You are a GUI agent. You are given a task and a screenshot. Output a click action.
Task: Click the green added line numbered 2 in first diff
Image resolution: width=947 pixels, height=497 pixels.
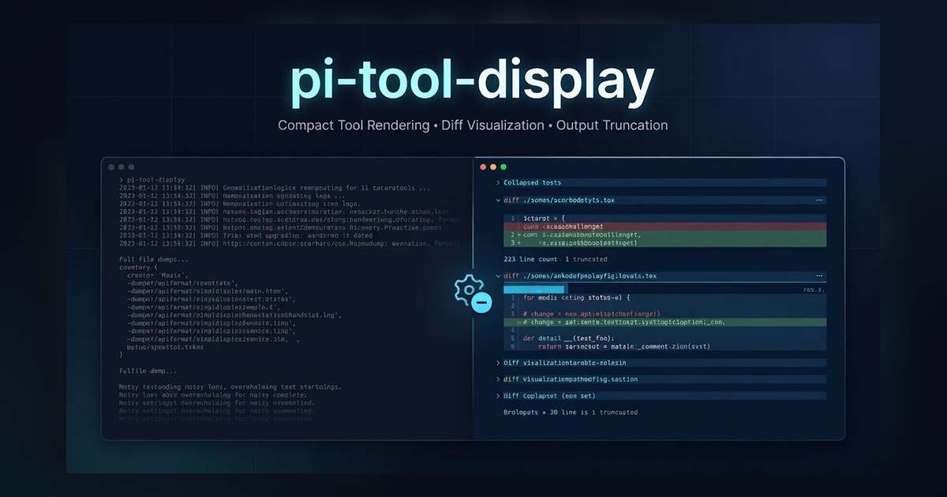[664, 234]
